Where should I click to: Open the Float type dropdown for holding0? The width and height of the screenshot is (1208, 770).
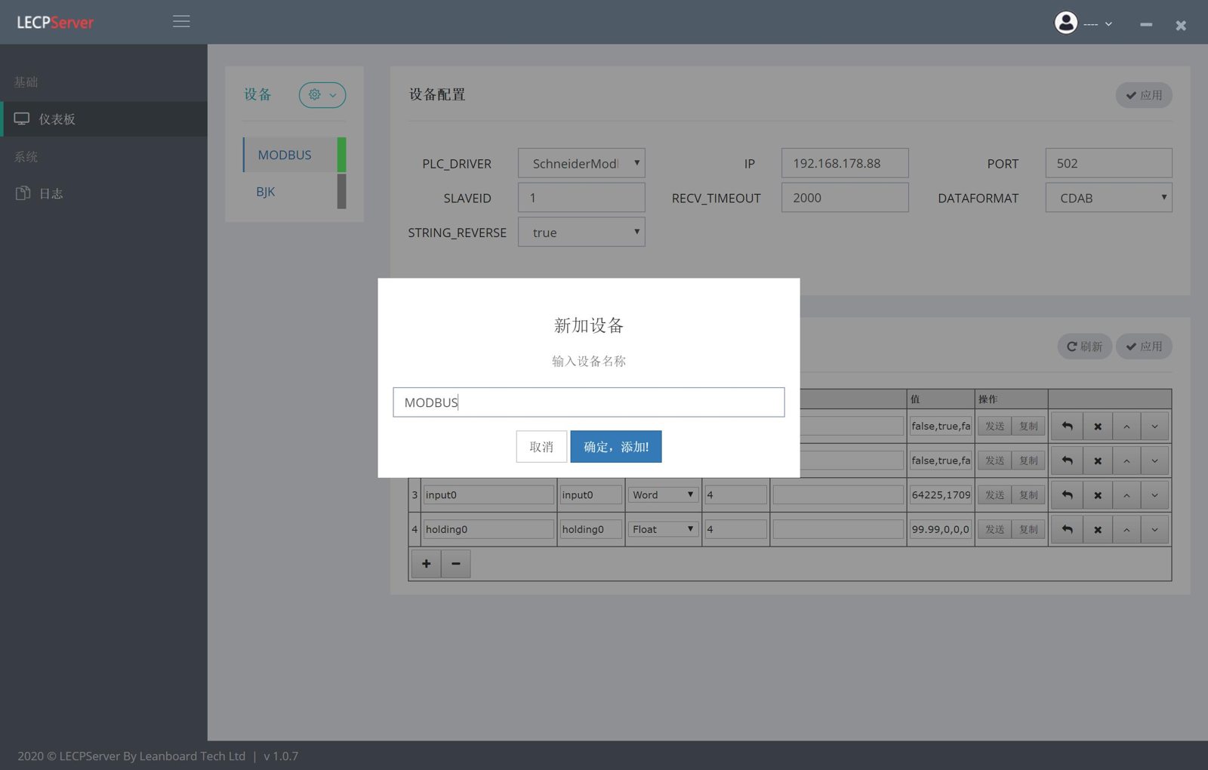[663, 530]
